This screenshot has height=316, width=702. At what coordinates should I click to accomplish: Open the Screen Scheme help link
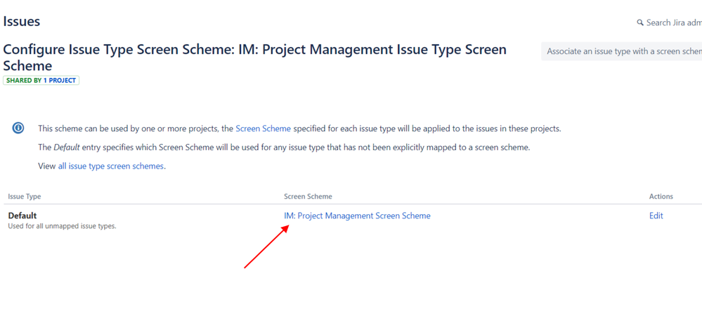[264, 129]
